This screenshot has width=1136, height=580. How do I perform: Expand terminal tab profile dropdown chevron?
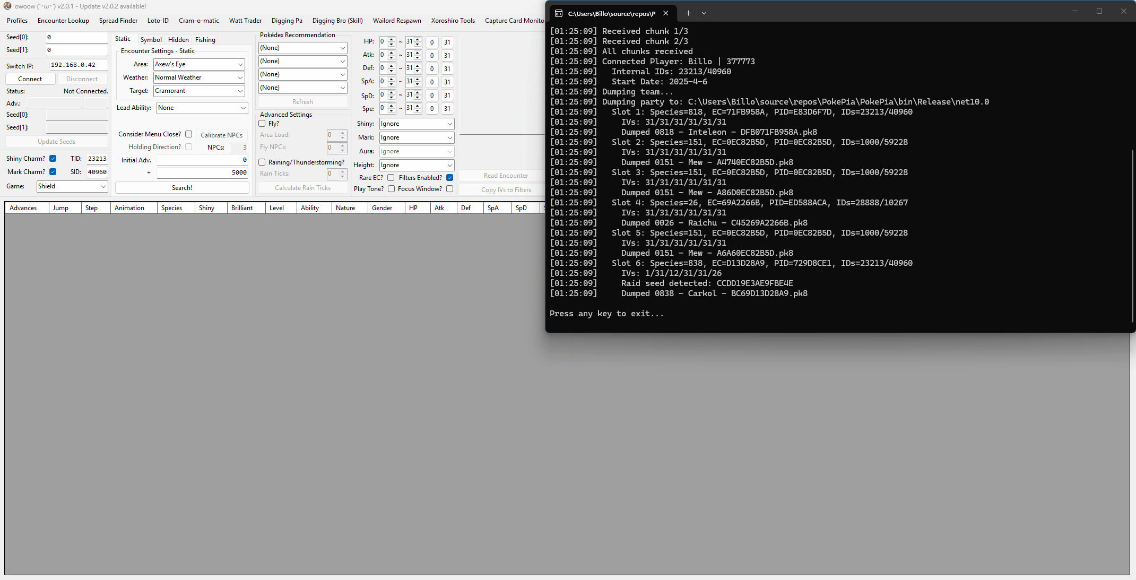coord(704,13)
